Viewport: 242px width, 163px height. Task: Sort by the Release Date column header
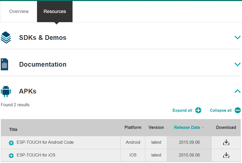point(187,127)
